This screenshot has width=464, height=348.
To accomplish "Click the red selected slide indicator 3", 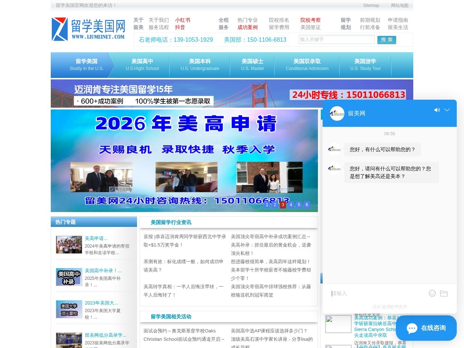I will tap(283, 204).
